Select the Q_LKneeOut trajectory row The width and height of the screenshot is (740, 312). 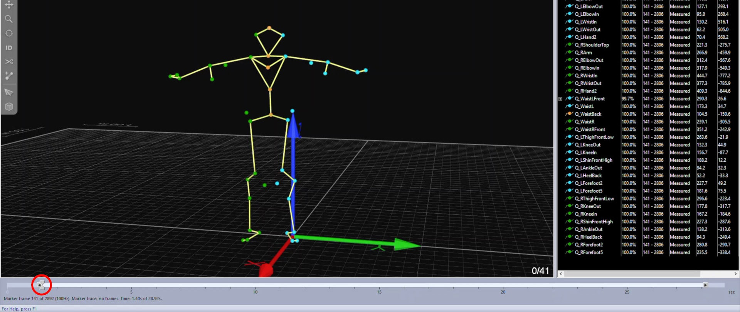tap(587, 145)
